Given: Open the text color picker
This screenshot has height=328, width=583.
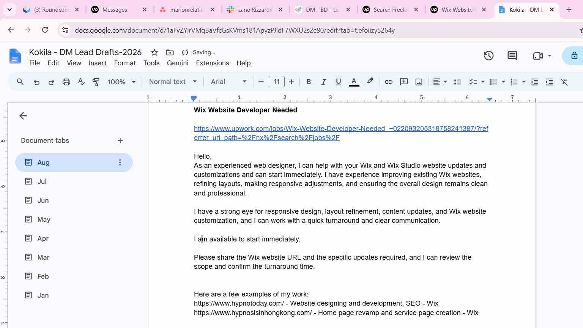Looking at the screenshot, I should coord(354,82).
